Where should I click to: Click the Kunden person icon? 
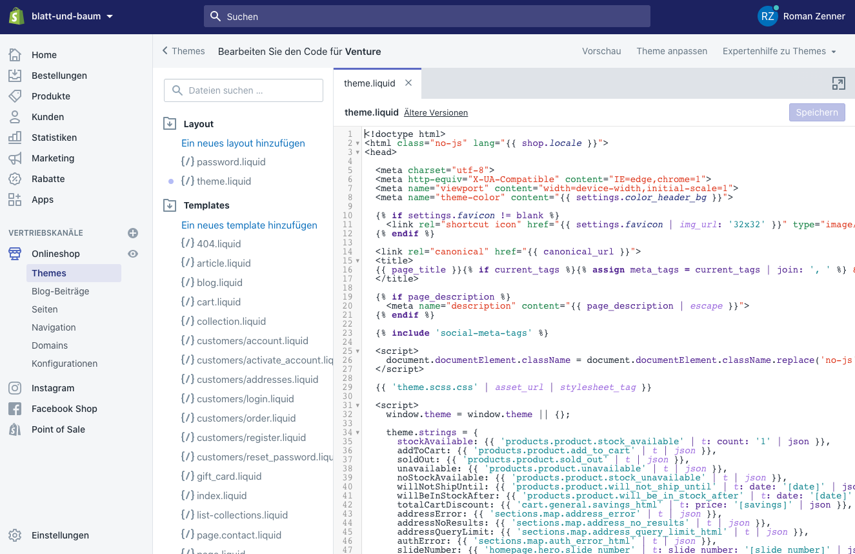15,117
